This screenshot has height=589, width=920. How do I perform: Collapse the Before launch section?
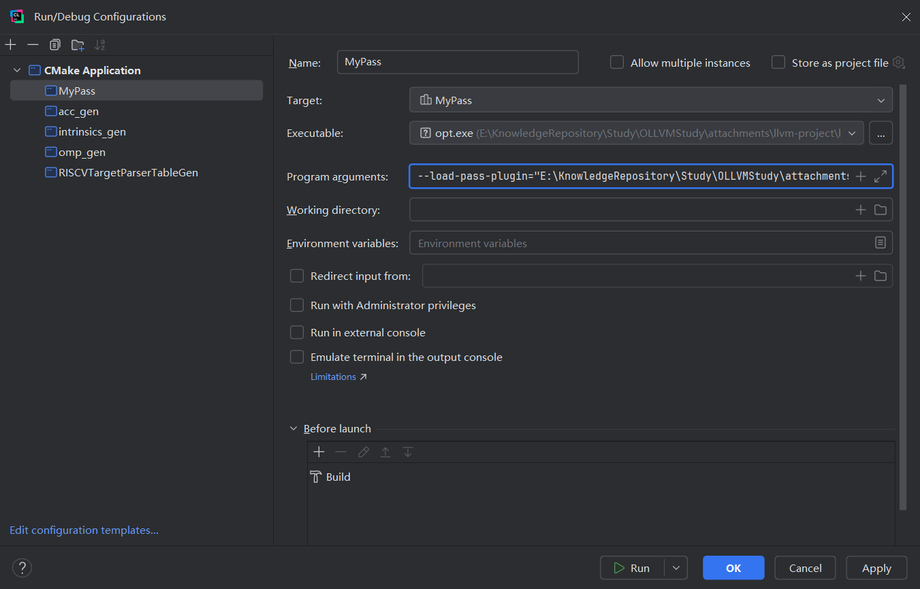coord(294,429)
